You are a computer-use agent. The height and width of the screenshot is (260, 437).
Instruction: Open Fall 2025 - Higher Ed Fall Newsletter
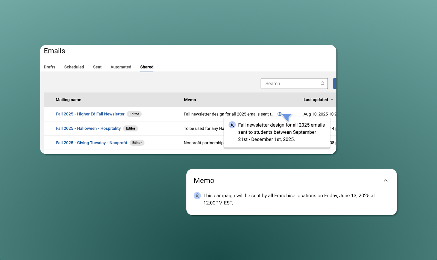90,114
